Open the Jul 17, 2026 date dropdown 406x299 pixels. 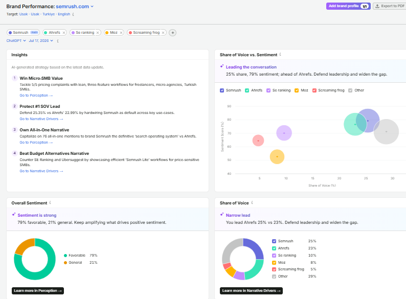pyautogui.click(x=41, y=41)
